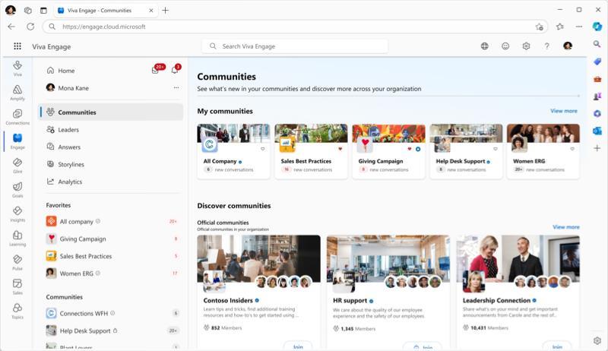Click the smiley feedback icon
This screenshot has width=608, height=351.
point(505,46)
